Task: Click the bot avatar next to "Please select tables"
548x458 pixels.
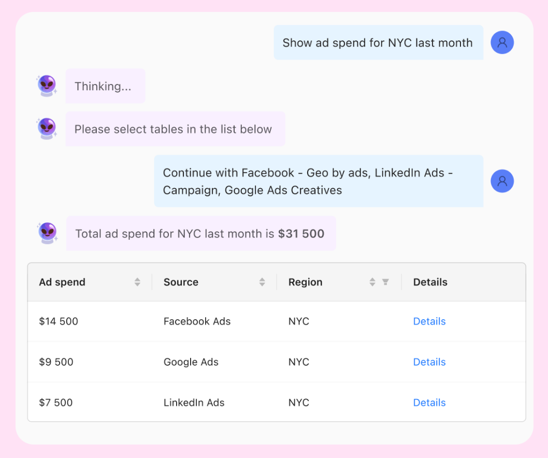Action: (47, 128)
